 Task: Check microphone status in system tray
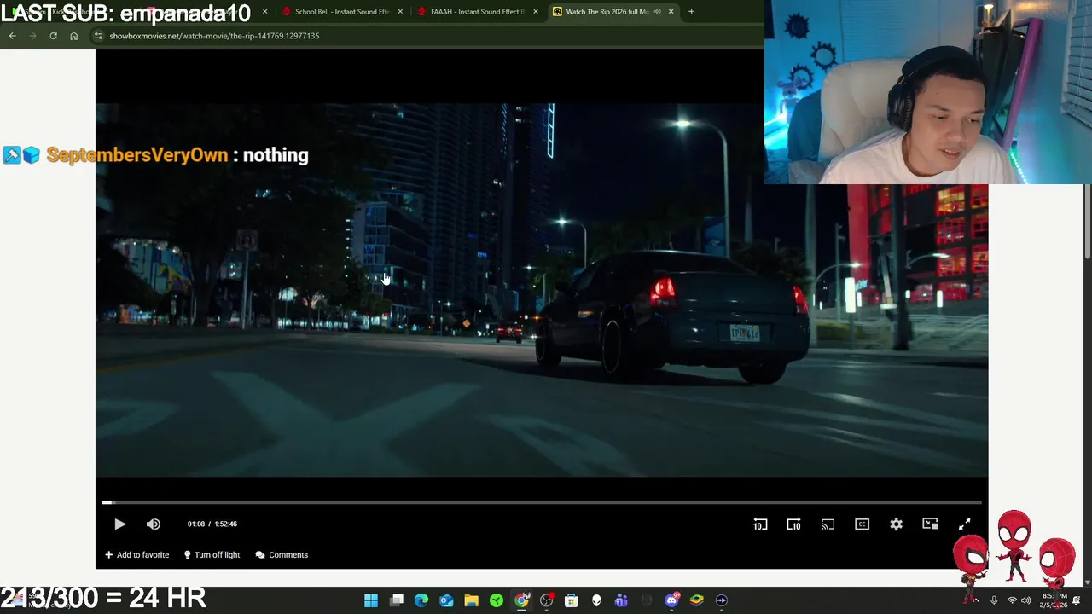click(994, 600)
